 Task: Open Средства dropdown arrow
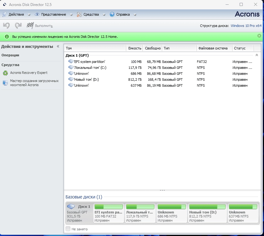click(104, 15)
